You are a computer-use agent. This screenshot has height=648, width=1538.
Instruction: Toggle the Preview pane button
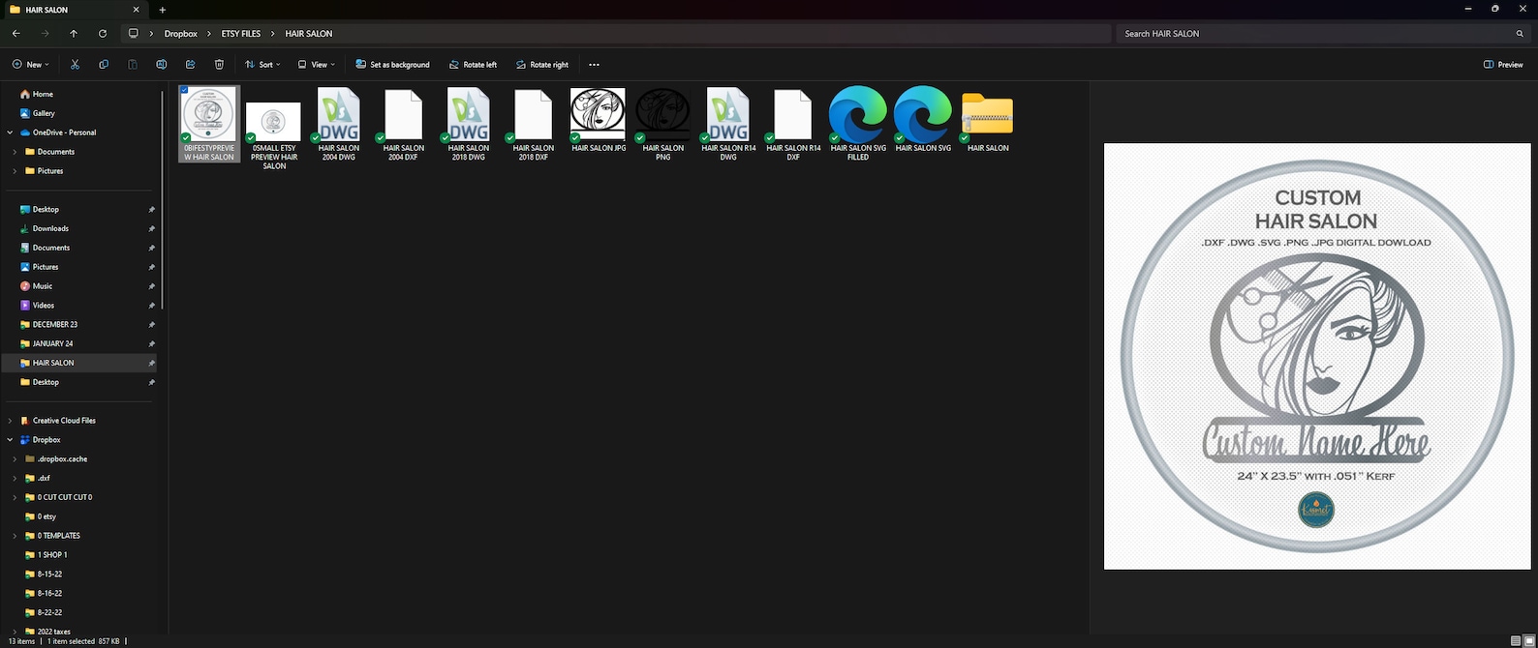(x=1503, y=65)
